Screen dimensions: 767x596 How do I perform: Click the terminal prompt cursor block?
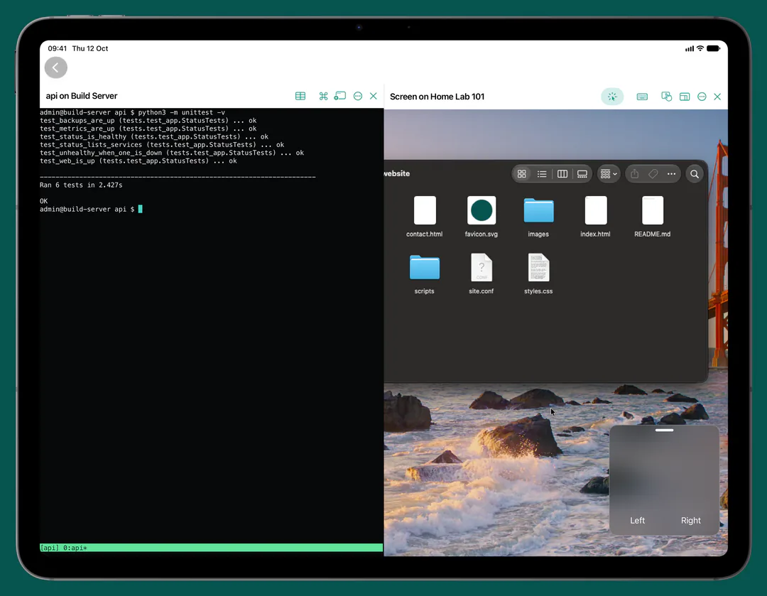141,209
